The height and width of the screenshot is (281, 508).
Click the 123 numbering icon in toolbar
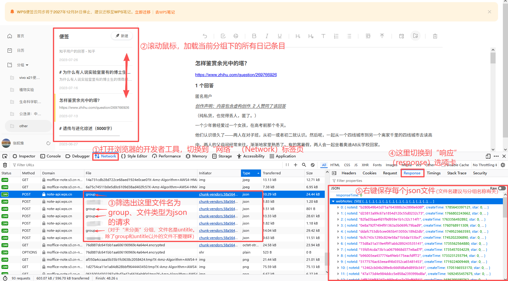point(368,36)
